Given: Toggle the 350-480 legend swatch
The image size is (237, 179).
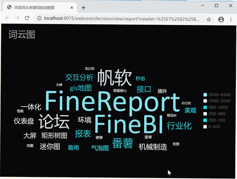Looking at the screenshot, I should [205, 114].
